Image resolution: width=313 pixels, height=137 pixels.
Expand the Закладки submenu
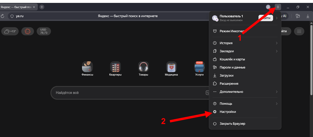coord(245,51)
